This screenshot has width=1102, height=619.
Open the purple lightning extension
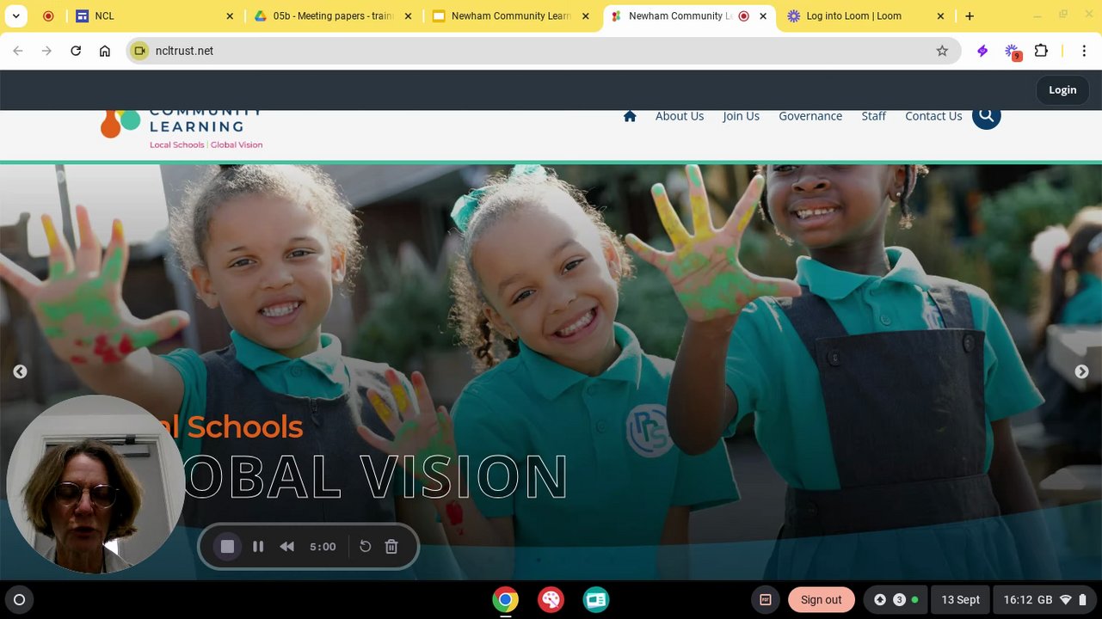point(982,51)
